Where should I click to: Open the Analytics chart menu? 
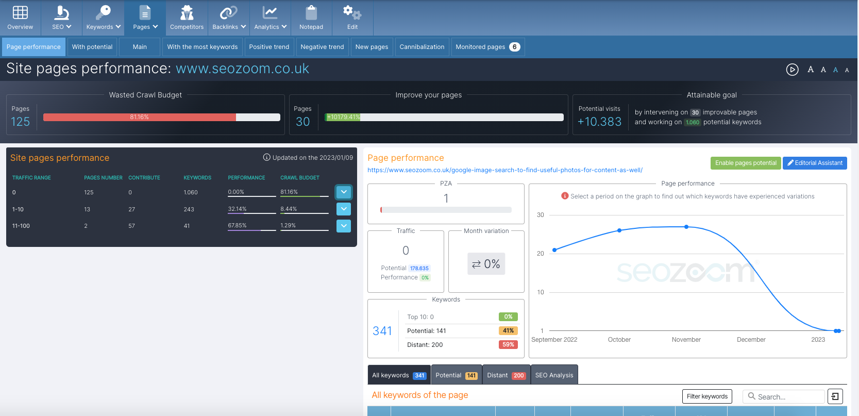270,18
